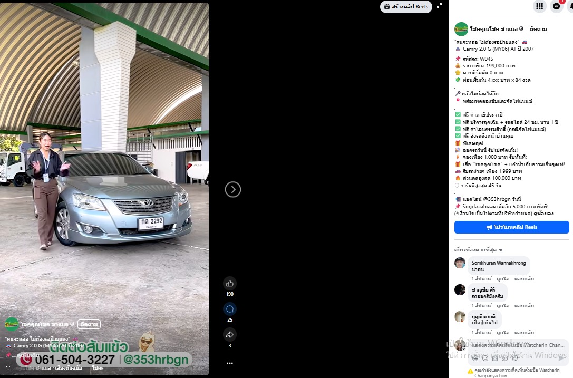Open ชาญชัย ศิริ's profile picture
573x378 pixels.
point(460,289)
